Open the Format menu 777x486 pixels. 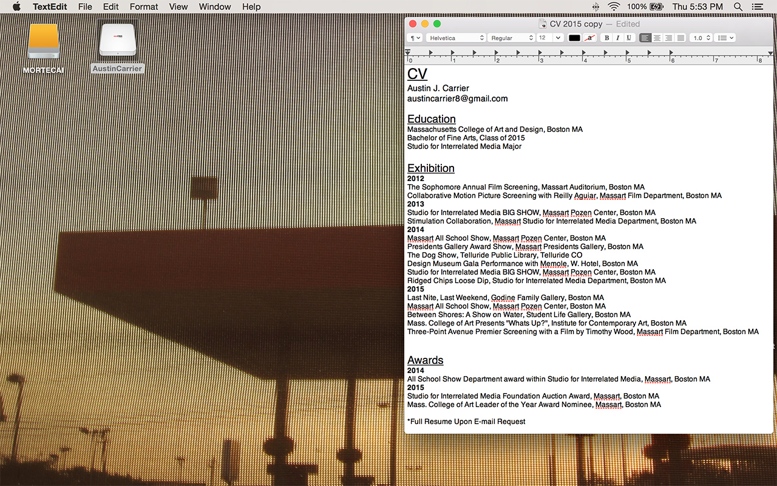coord(144,7)
